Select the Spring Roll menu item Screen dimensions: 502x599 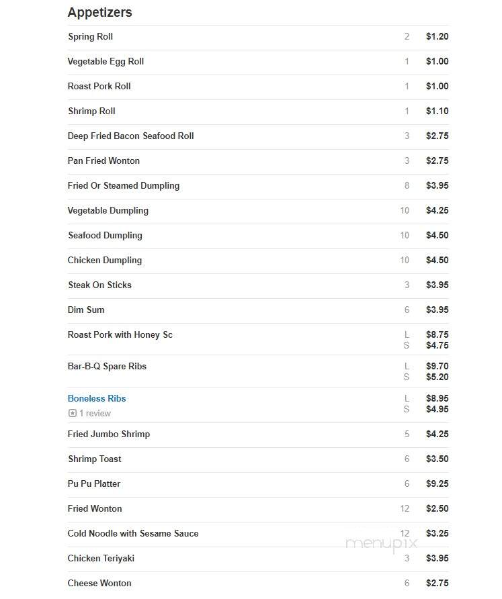coord(90,37)
